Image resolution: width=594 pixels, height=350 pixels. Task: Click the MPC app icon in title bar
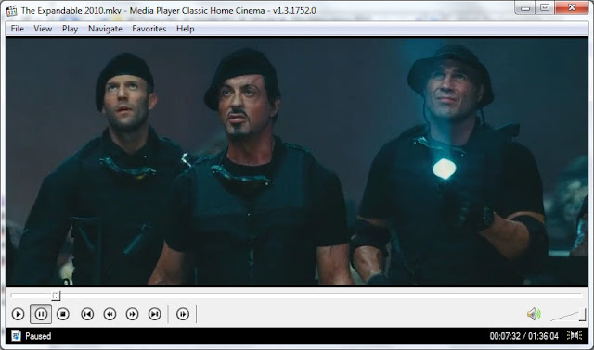pos(12,10)
